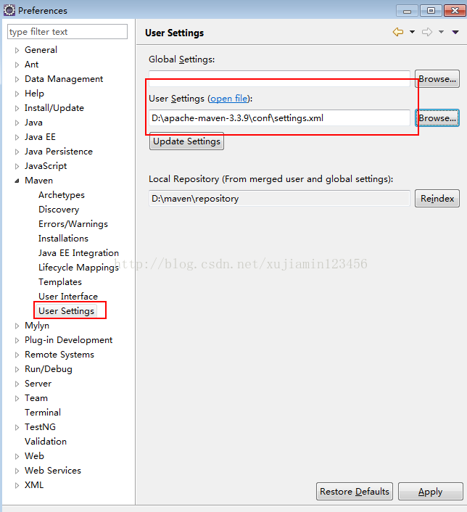Expand the TestNG tree node
The height and width of the screenshot is (512, 467).
coord(17,427)
